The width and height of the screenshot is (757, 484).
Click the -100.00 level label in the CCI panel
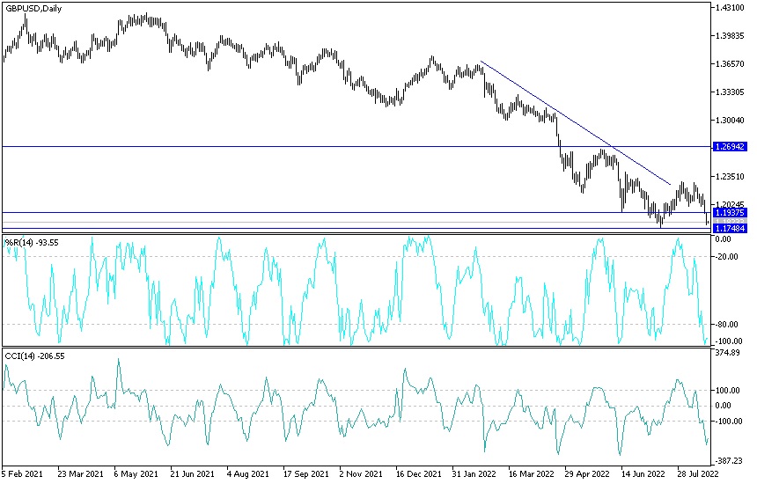coord(729,422)
